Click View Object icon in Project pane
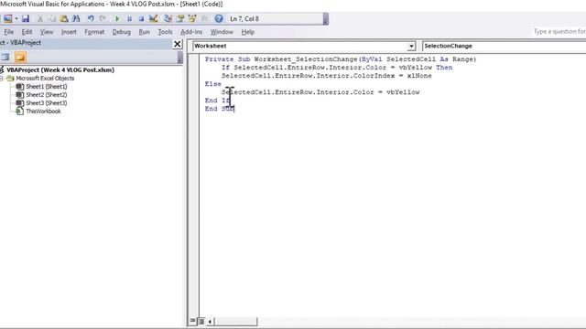Viewport: 586px width, 329px height. (5, 57)
